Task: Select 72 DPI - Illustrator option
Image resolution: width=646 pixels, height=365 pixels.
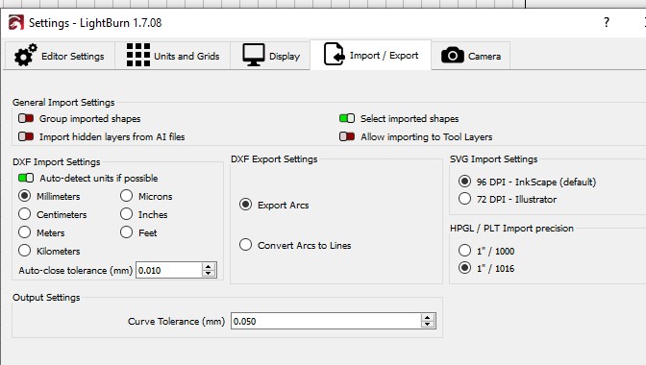Action: [x=464, y=199]
